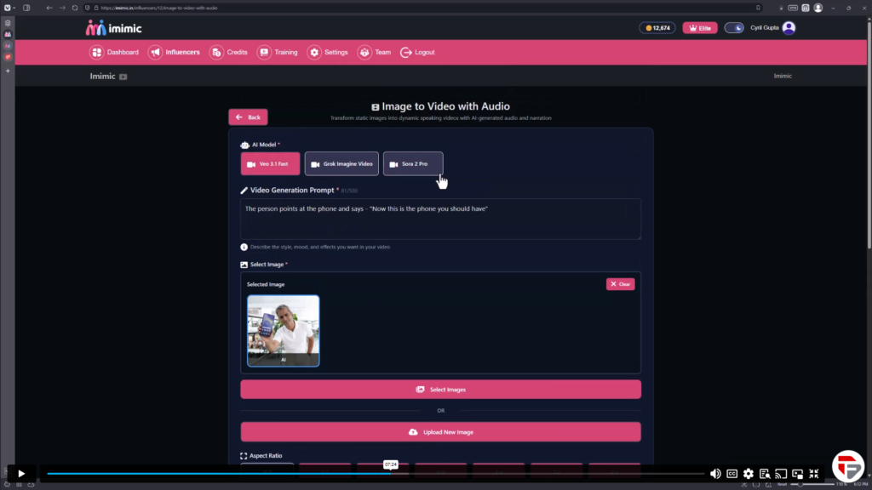Click the Select Images button
This screenshot has width=872, height=490.
coord(440,390)
